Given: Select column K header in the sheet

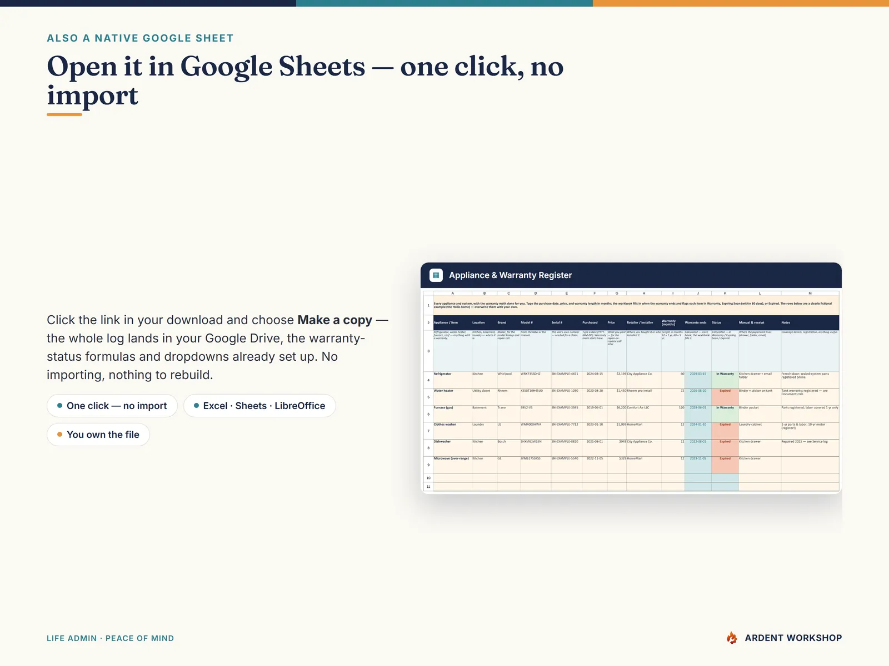Looking at the screenshot, I should tap(725, 293).
